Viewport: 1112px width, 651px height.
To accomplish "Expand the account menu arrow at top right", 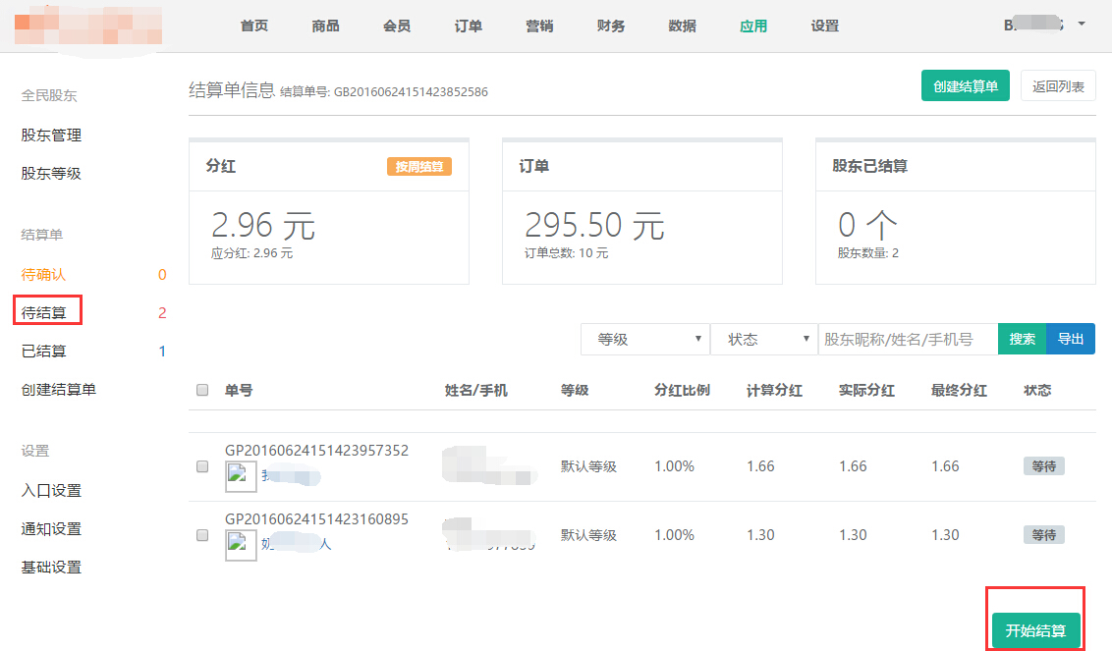I will [1082, 24].
